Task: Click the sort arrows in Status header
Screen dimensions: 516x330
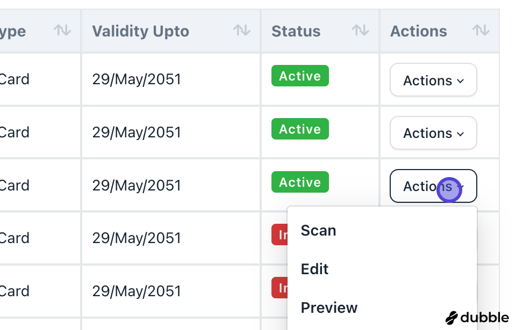Action: tap(360, 31)
